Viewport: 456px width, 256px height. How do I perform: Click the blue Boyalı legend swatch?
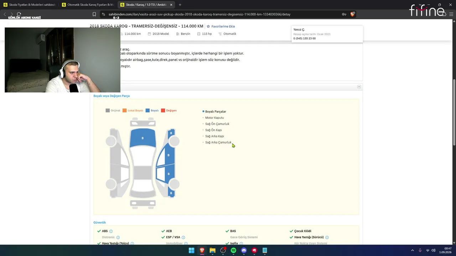click(x=147, y=111)
